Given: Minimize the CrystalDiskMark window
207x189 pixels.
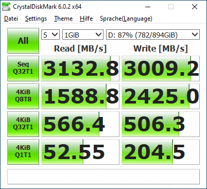Looking at the screenshot, I should click(148, 7).
